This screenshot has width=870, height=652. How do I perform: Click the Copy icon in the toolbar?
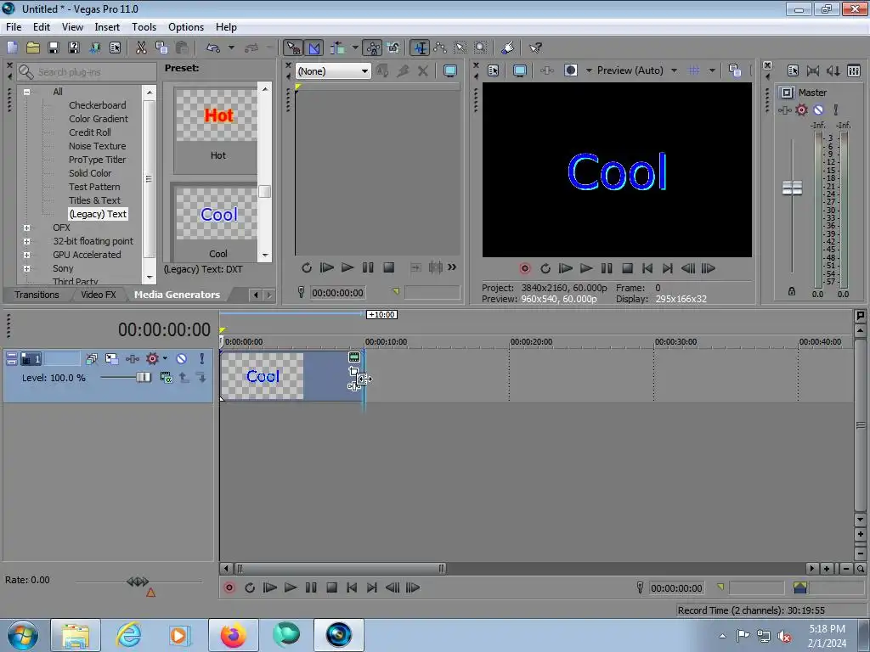point(161,48)
